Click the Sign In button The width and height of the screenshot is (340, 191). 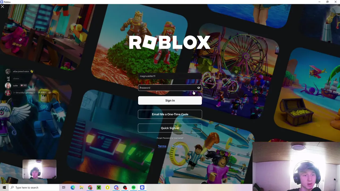click(x=170, y=101)
